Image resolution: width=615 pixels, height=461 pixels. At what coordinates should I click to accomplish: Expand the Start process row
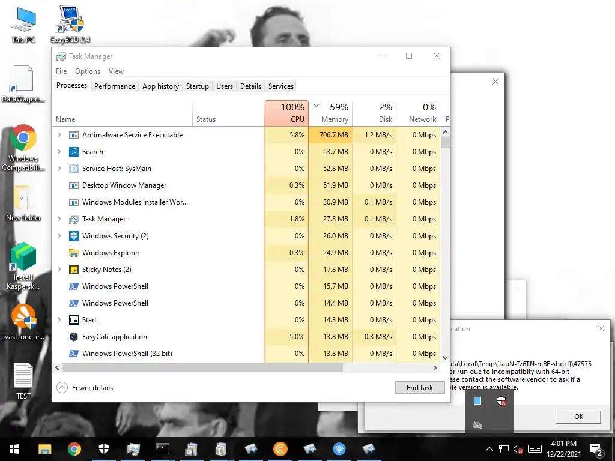coord(59,320)
